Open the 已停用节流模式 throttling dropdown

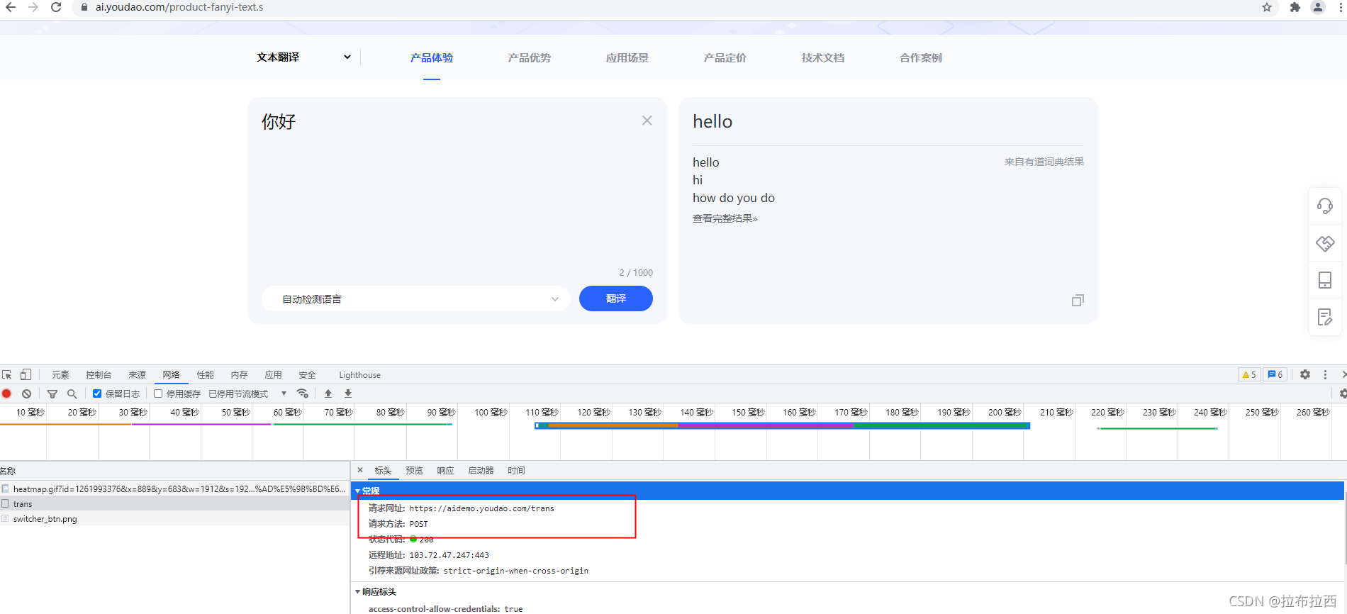coord(247,393)
